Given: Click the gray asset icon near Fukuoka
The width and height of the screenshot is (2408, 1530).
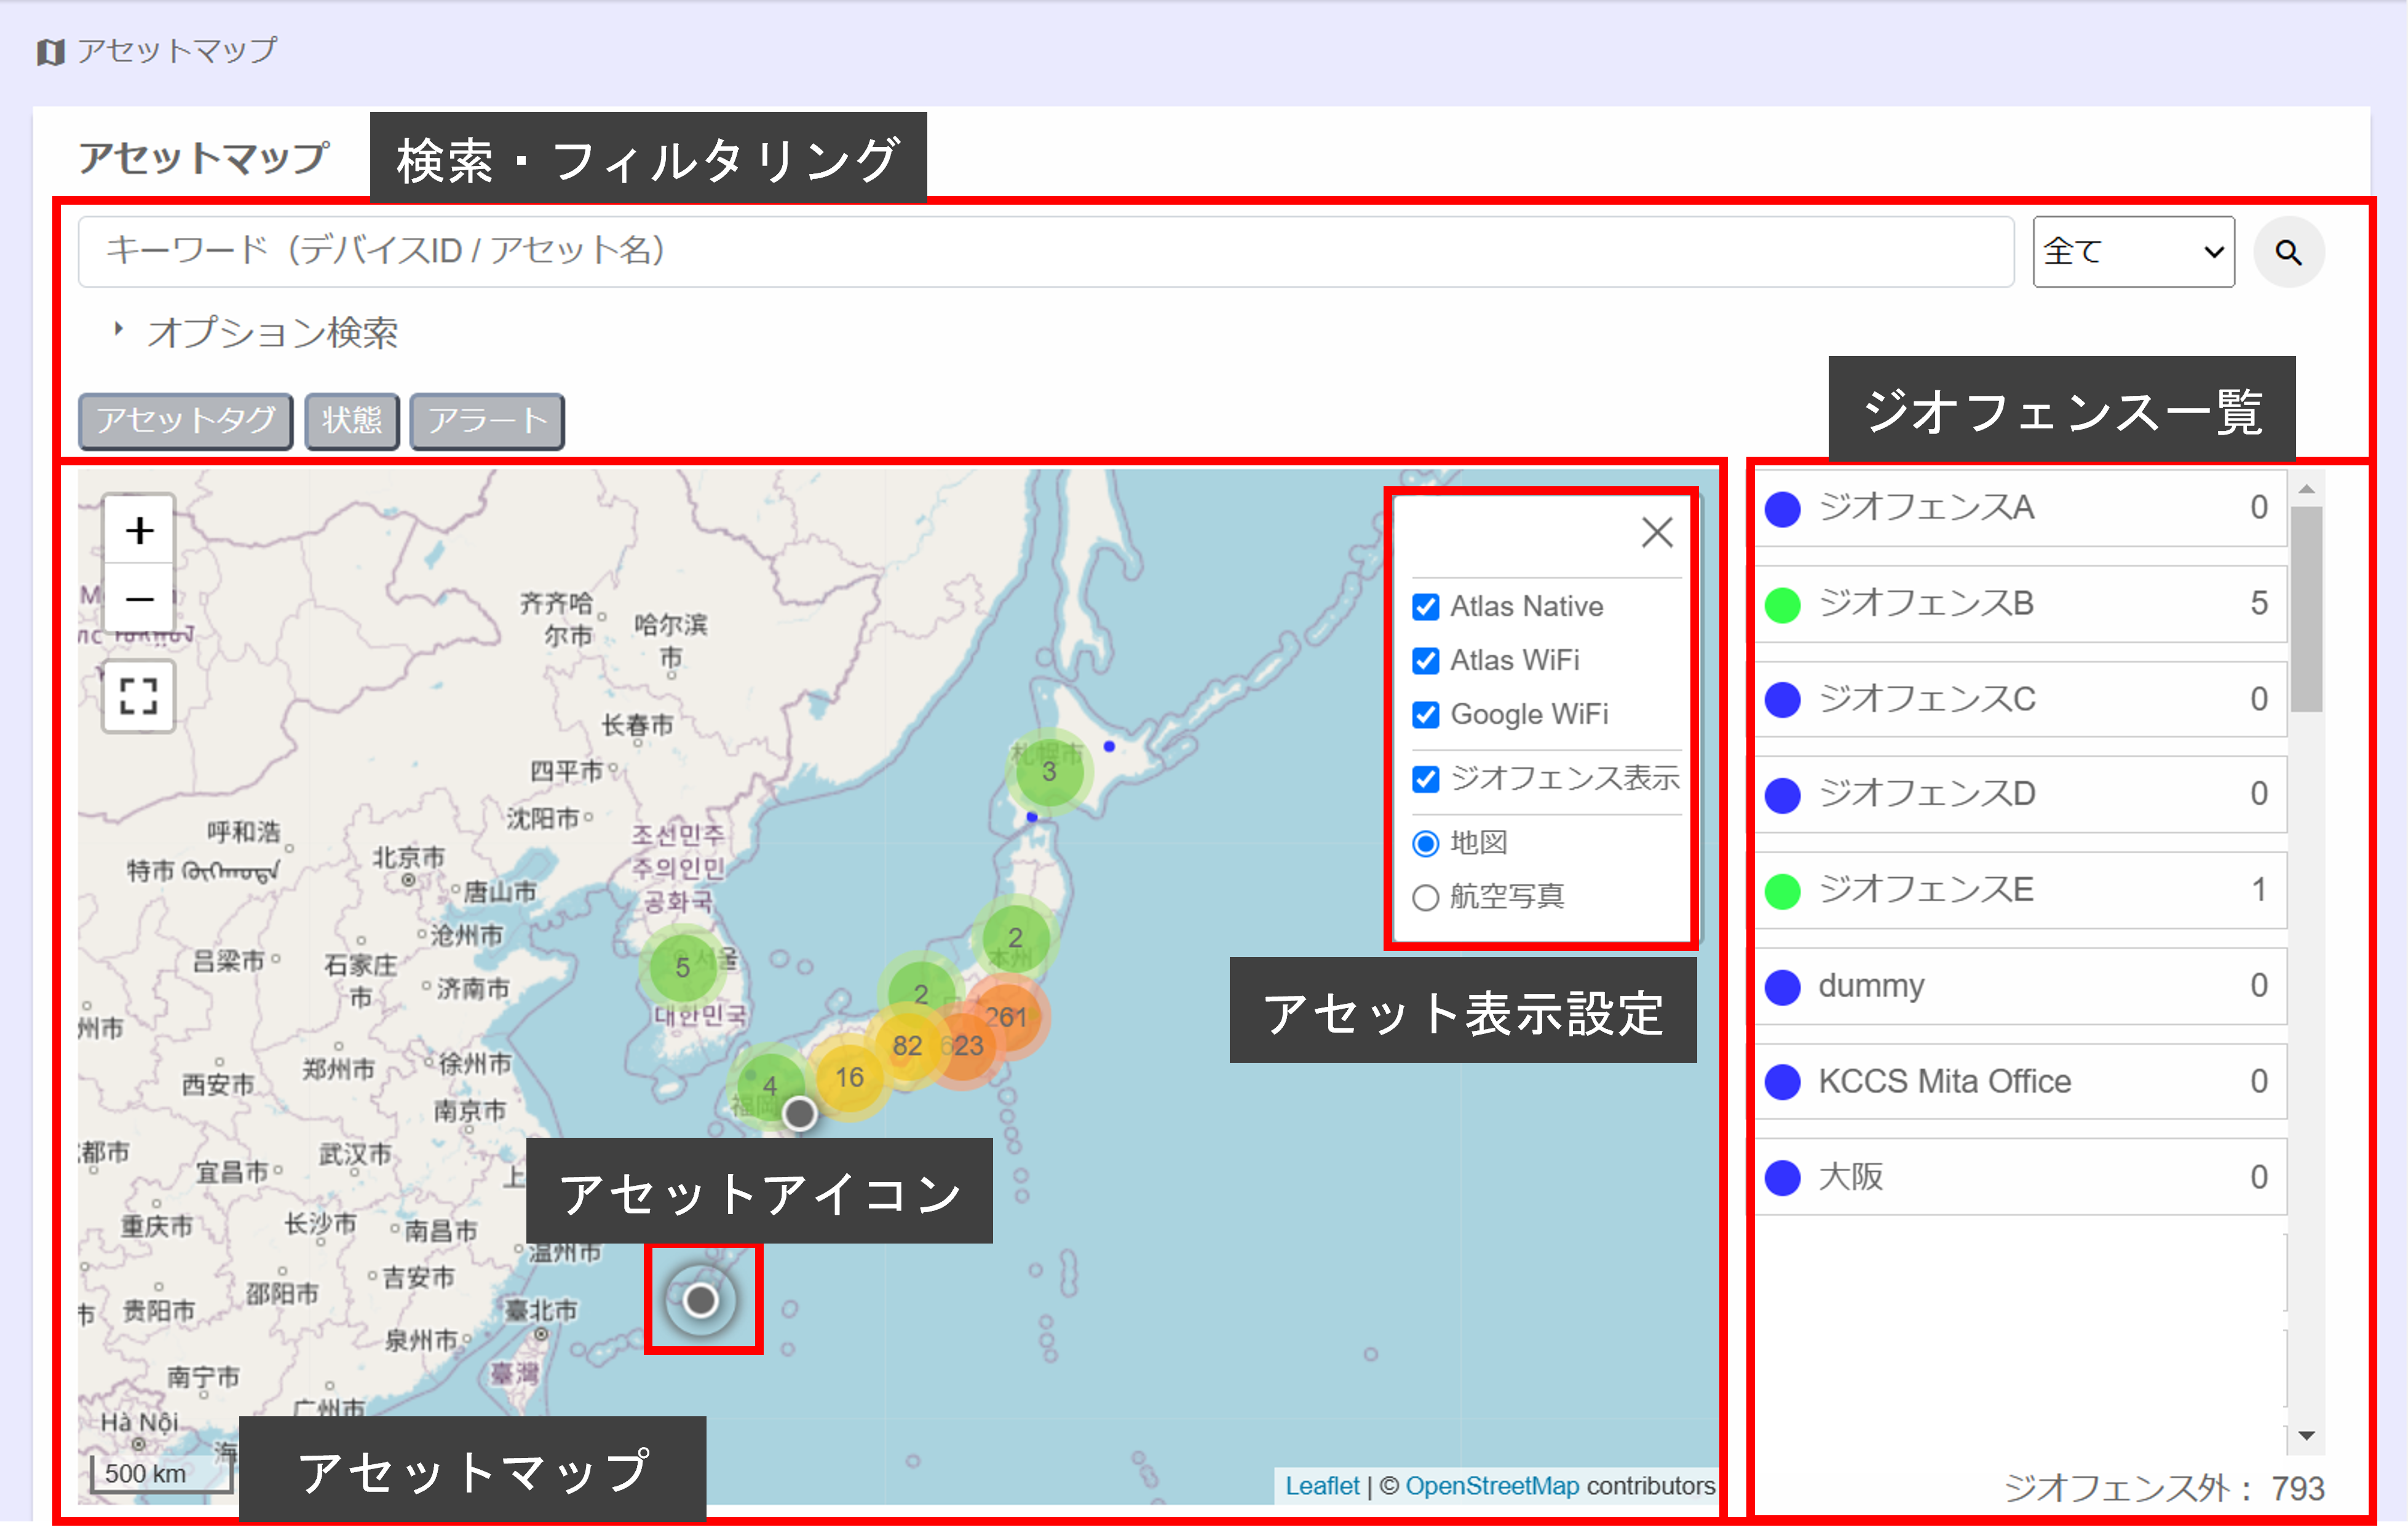Looking at the screenshot, I should (x=799, y=1112).
